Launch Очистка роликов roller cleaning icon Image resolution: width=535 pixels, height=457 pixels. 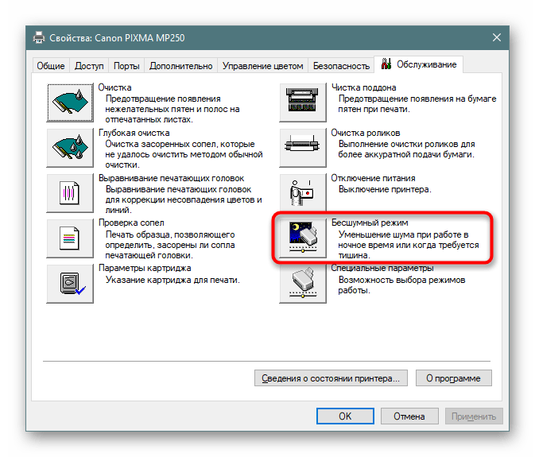coord(303,148)
